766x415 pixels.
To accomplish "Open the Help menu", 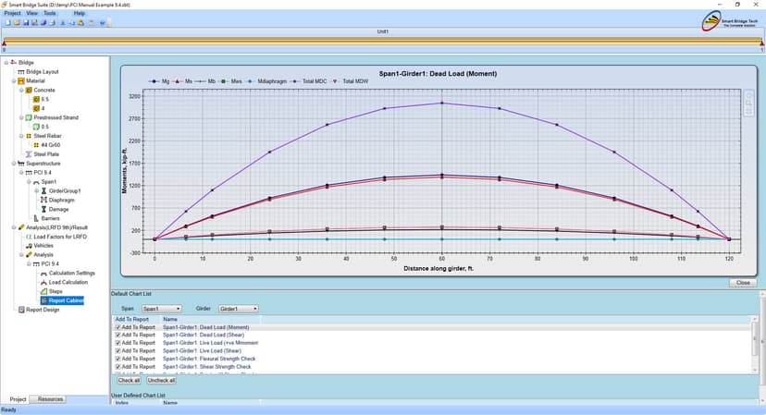I will point(80,13).
